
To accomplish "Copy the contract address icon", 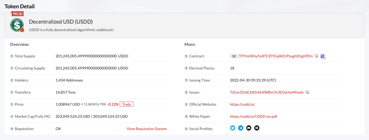I will coord(316,56).
